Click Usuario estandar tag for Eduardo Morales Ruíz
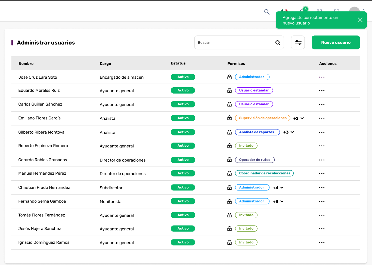The height and width of the screenshot is (265, 372). tap(254, 90)
